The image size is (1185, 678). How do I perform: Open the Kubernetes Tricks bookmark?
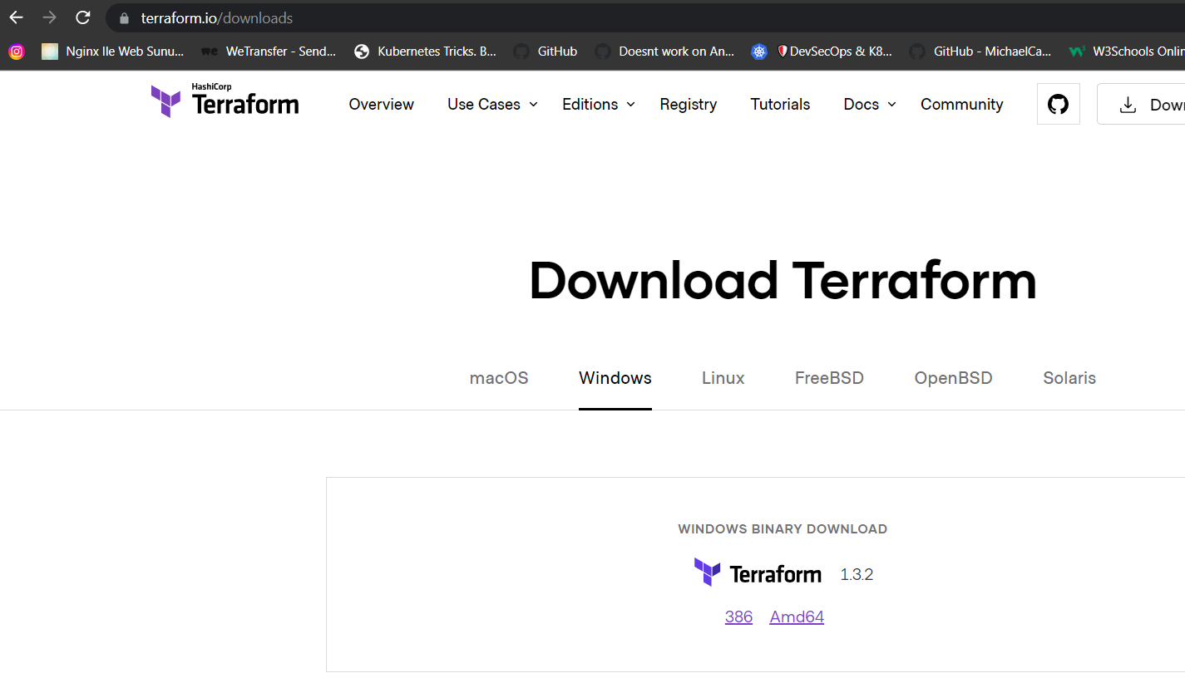(x=425, y=52)
